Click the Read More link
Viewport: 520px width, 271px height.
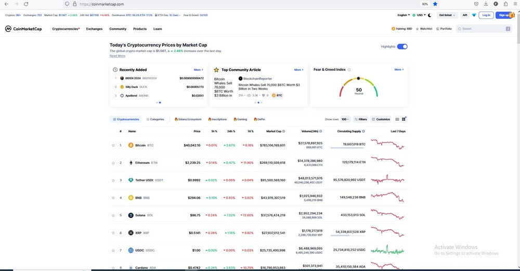[x=118, y=56]
